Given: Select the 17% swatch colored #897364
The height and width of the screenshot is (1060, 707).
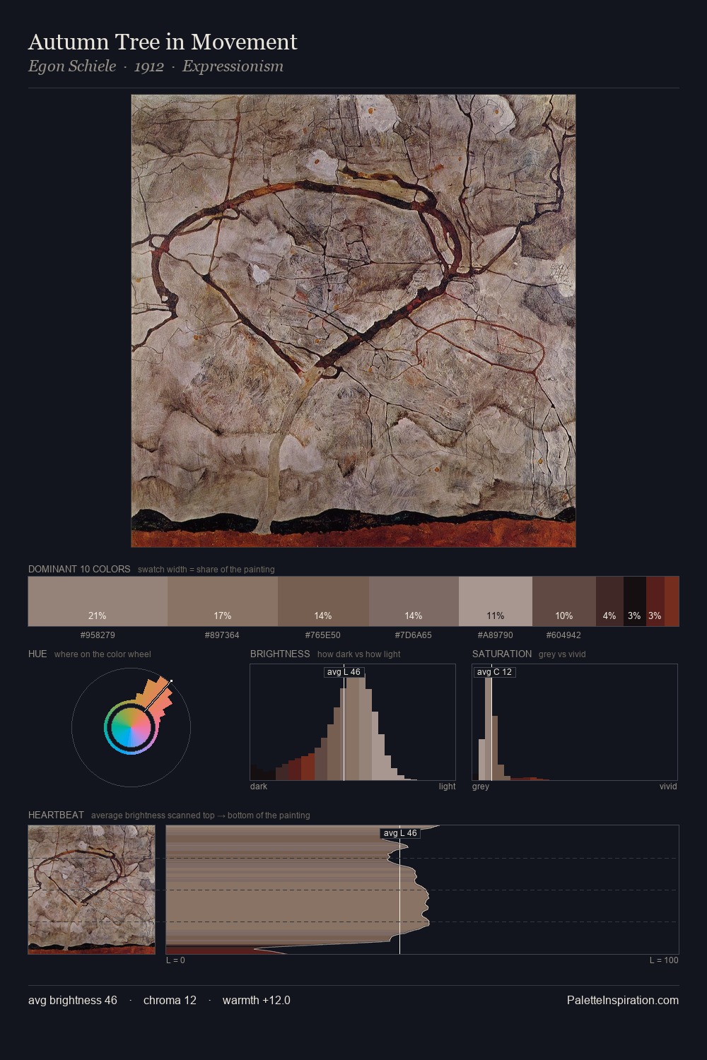Looking at the screenshot, I should [223, 601].
